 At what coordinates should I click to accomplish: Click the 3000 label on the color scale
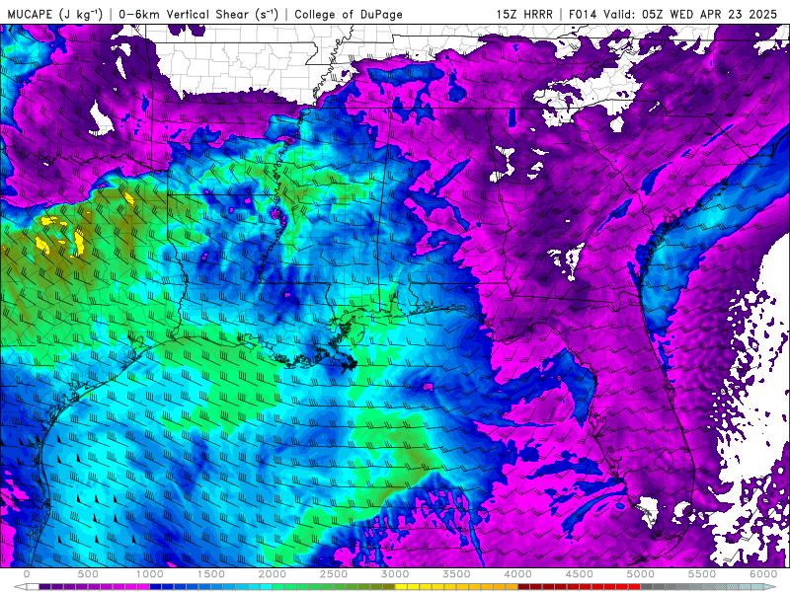(396, 574)
